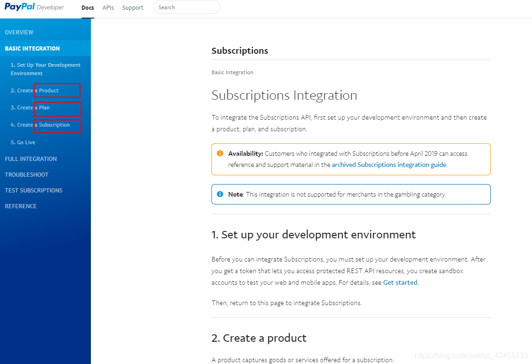Click the orange Availability info icon
532x364 pixels.
click(220, 153)
